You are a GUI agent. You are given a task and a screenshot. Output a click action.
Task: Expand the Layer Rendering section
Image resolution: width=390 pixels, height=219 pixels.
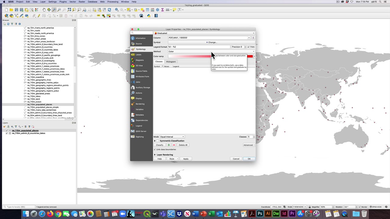[155, 155]
